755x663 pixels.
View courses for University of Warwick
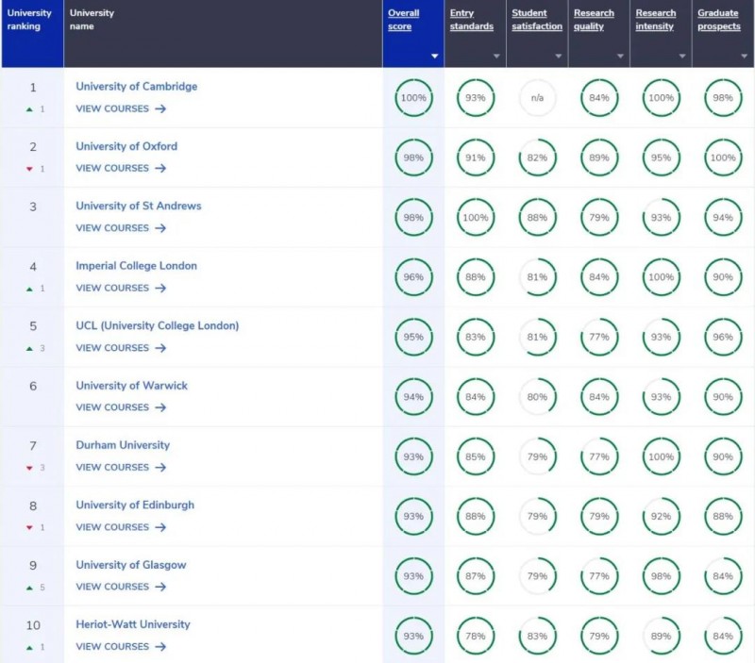[121, 407]
